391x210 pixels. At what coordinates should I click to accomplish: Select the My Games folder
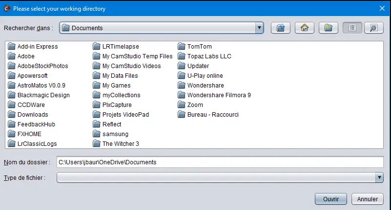tap(112, 86)
